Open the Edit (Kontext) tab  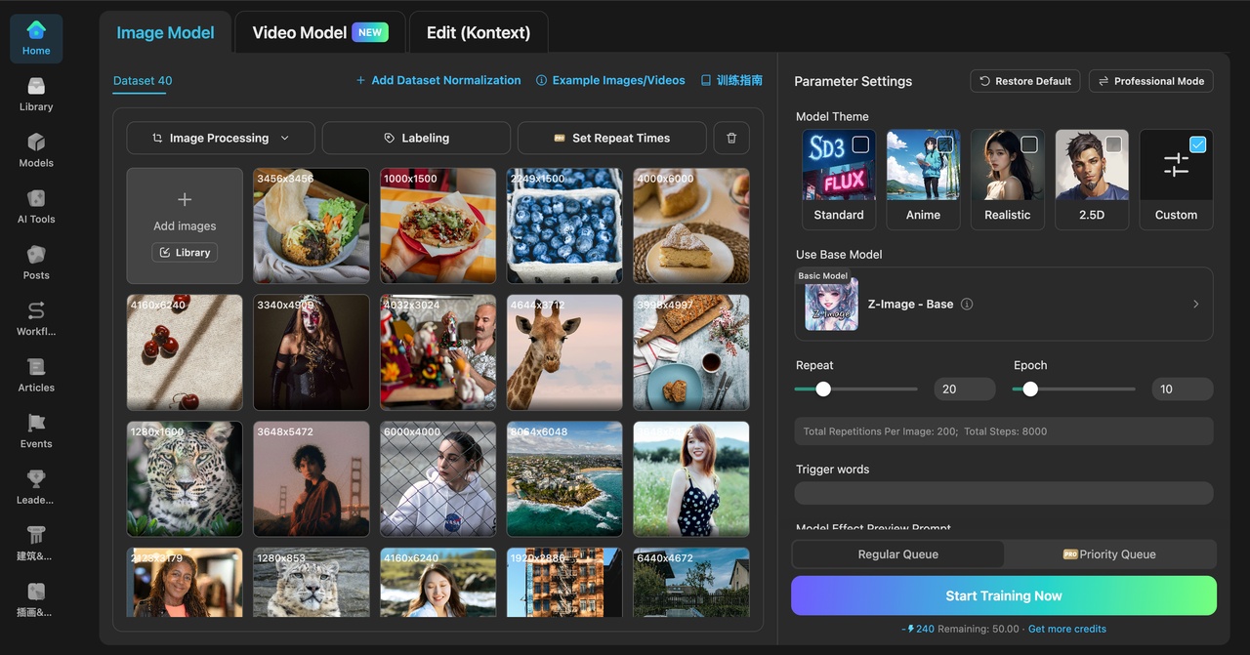[x=479, y=32]
